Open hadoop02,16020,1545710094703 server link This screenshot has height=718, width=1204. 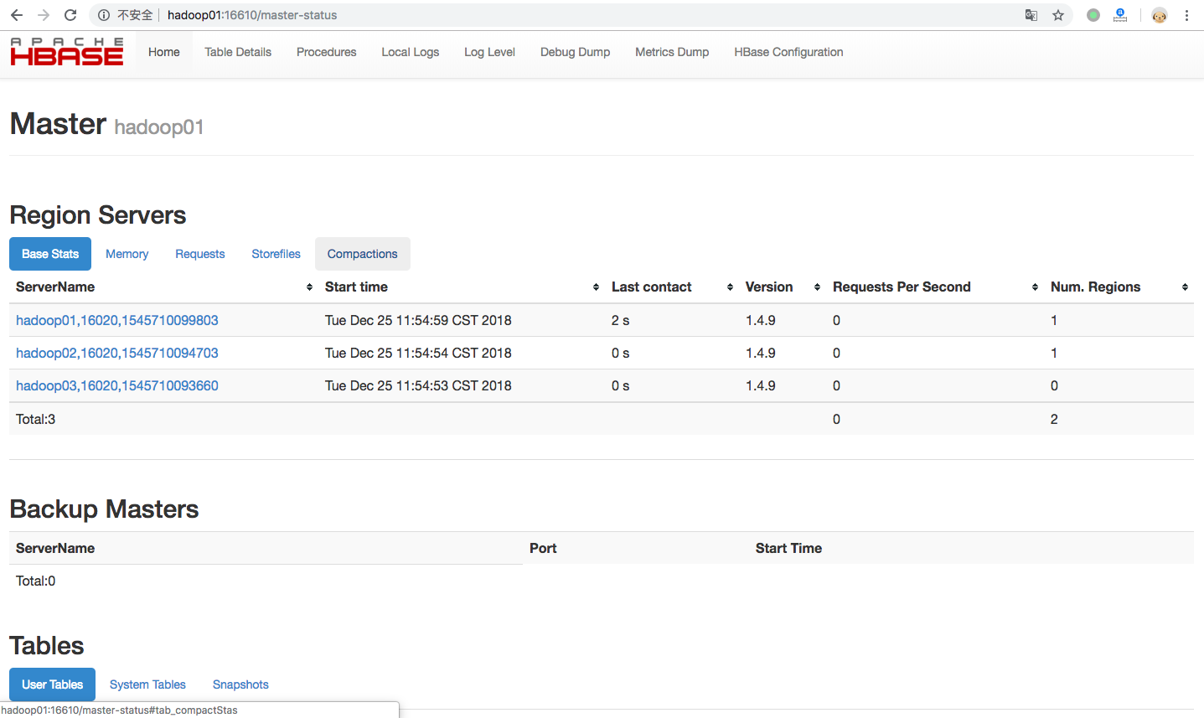tap(117, 353)
